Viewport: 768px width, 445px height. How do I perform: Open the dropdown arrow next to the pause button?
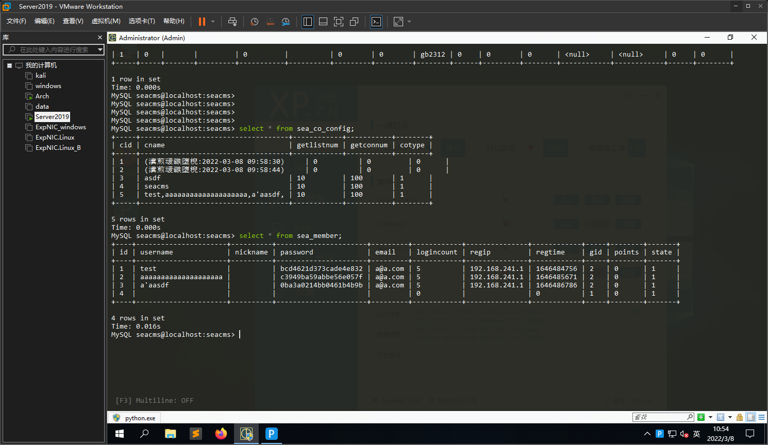[213, 22]
